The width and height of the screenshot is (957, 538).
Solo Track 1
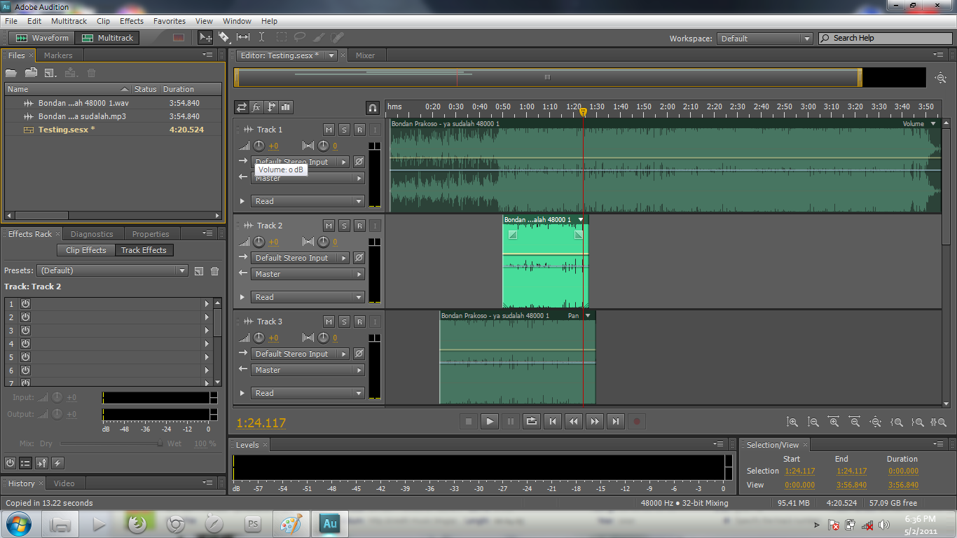tap(344, 130)
